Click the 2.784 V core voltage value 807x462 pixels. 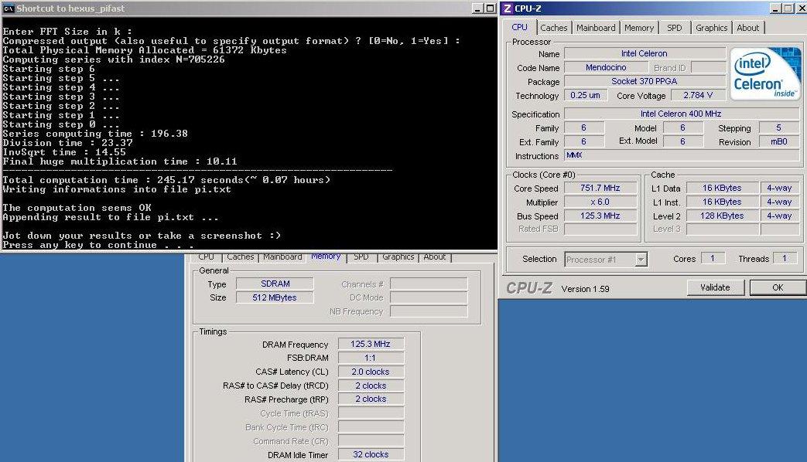[697, 95]
